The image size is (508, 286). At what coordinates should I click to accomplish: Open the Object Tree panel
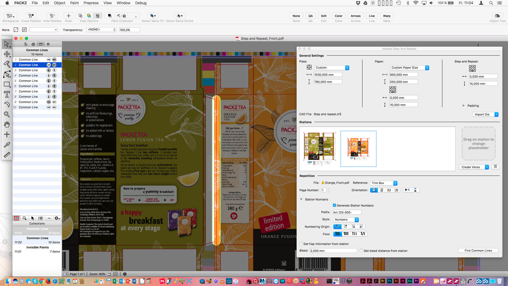click(497, 16)
